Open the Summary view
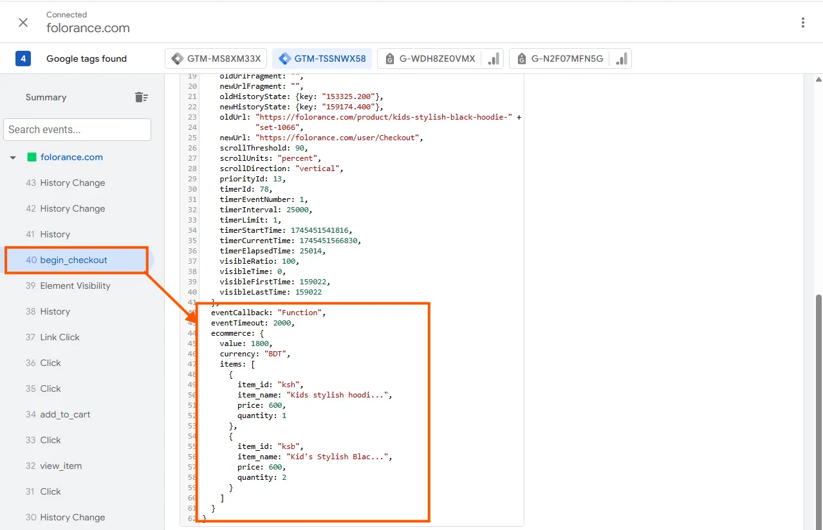823x530 pixels. [x=46, y=97]
